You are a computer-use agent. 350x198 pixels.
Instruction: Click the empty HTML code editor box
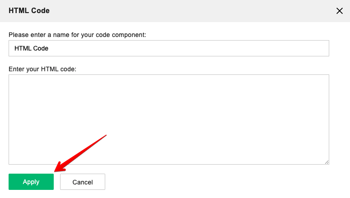(168, 119)
